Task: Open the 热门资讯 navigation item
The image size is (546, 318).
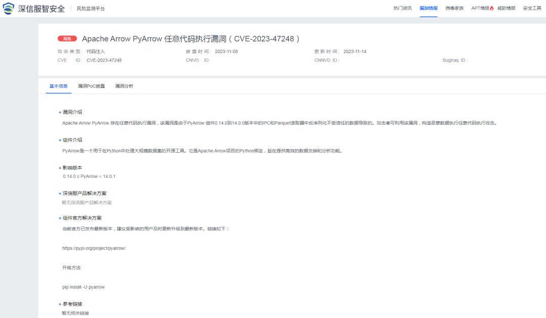Action: [402, 8]
